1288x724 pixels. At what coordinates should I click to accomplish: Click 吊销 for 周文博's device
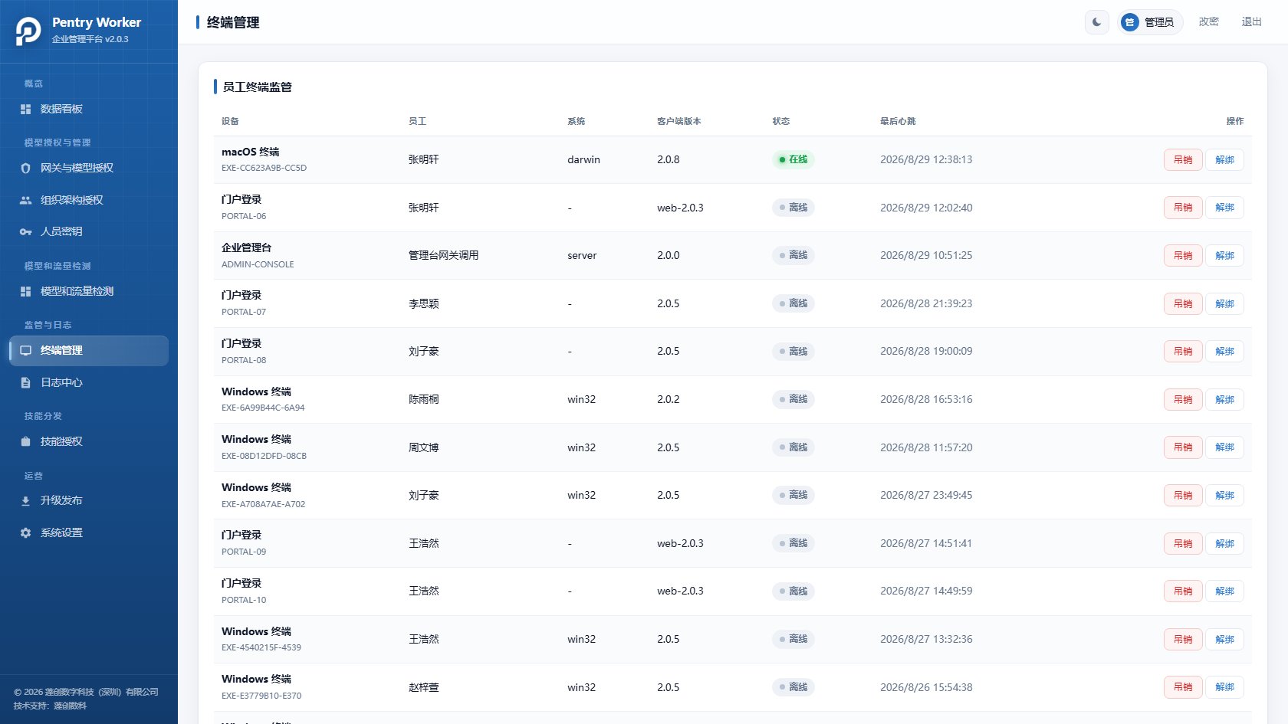pyautogui.click(x=1183, y=447)
